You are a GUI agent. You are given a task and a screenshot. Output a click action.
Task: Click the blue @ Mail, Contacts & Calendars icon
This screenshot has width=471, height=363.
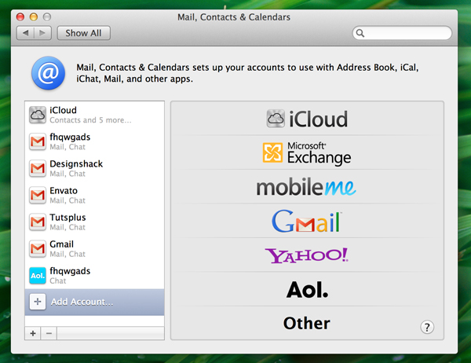[x=48, y=73]
